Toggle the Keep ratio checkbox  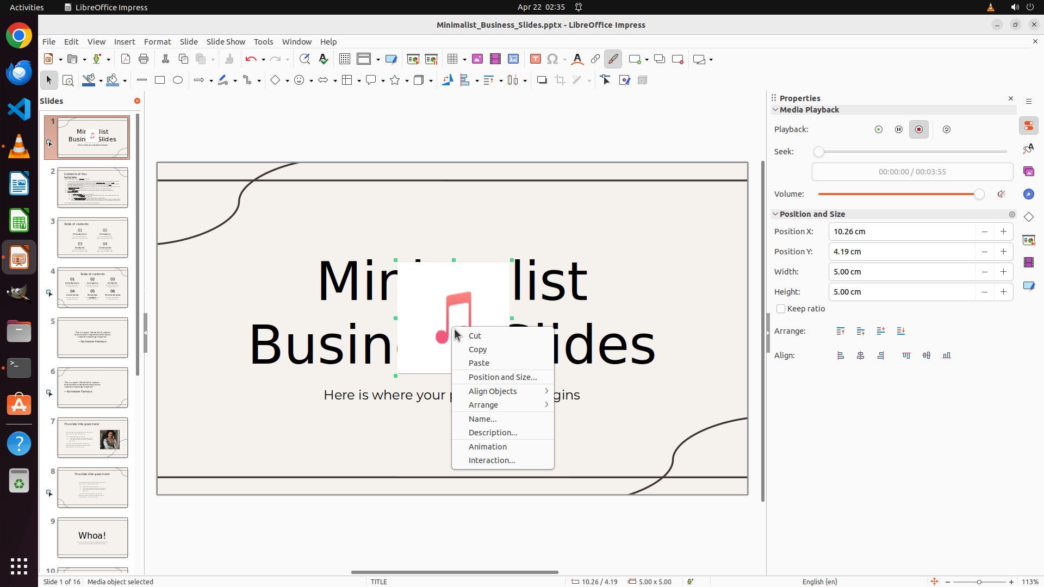point(781,309)
